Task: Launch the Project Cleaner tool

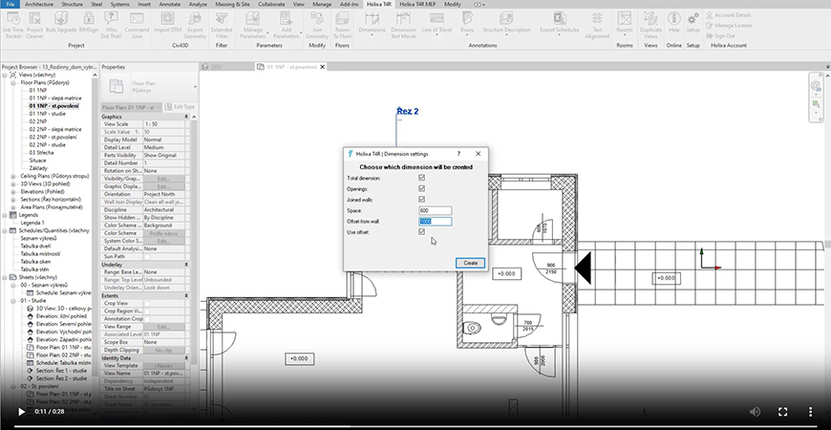Action: coord(35,25)
